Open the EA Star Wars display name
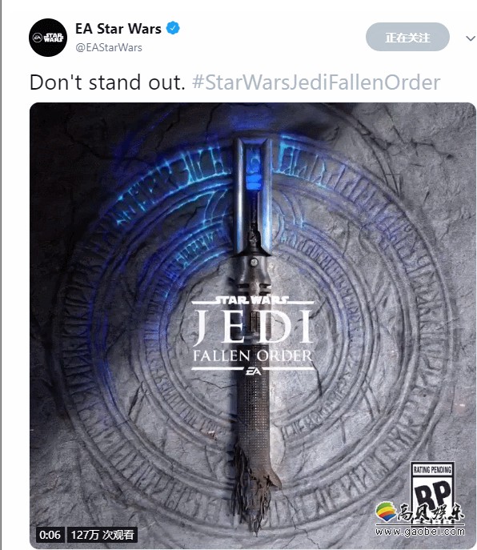 (x=118, y=29)
